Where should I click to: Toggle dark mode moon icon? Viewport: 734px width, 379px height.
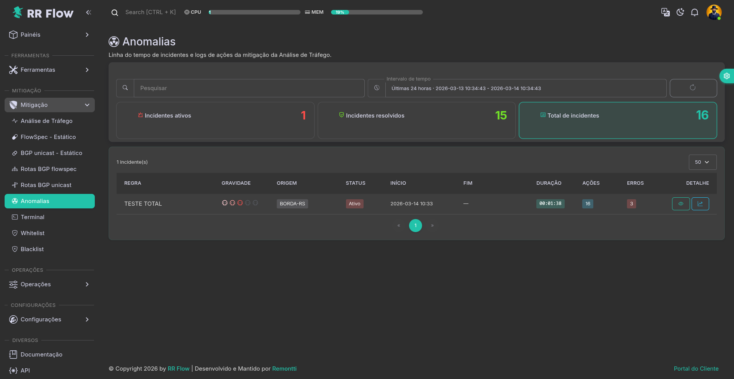click(680, 12)
